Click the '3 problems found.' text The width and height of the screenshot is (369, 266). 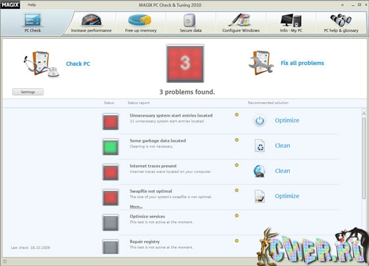click(187, 92)
